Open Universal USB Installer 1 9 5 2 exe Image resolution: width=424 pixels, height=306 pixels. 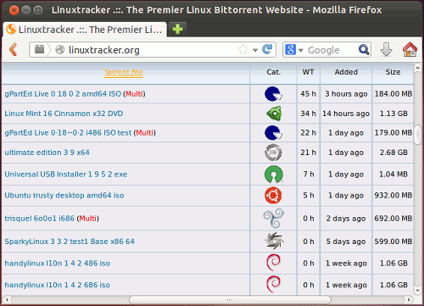(x=66, y=175)
